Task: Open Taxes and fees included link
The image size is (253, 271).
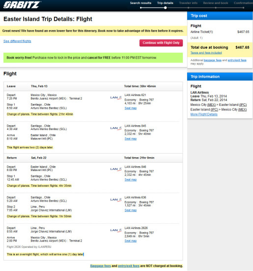Action: click(x=206, y=53)
